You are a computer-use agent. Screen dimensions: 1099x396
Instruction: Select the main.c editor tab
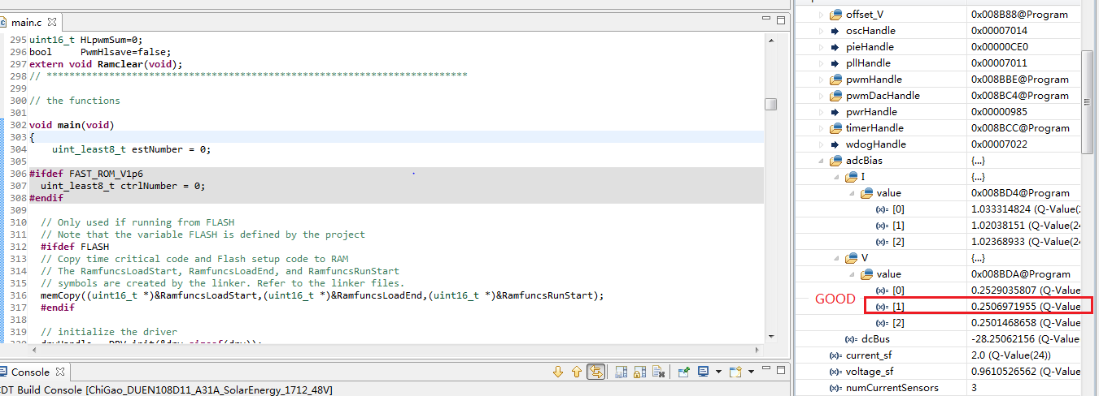30,22
